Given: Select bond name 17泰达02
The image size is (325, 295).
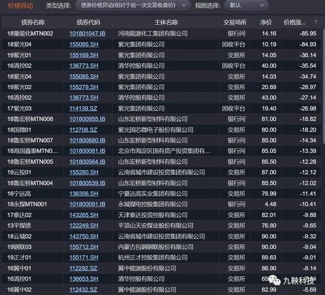Looking at the screenshot, I should 19,215.
